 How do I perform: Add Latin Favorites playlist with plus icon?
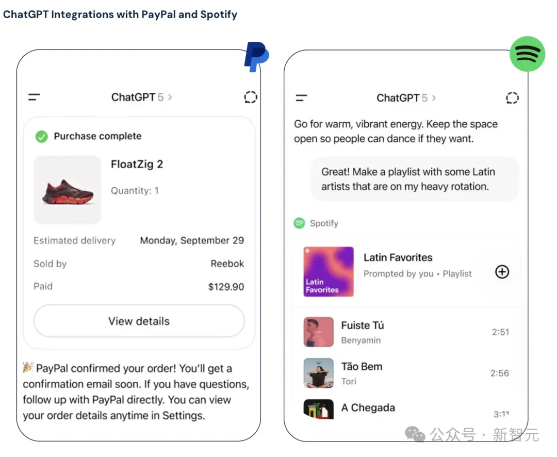[502, 272]
